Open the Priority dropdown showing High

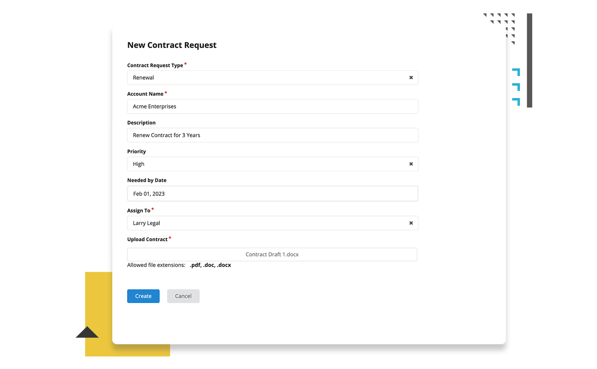[x=273, y=164]
